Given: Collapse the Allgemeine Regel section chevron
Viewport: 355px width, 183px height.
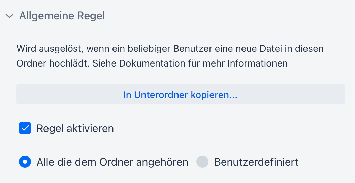Looking at the screenshot, I should coord(10,16).
